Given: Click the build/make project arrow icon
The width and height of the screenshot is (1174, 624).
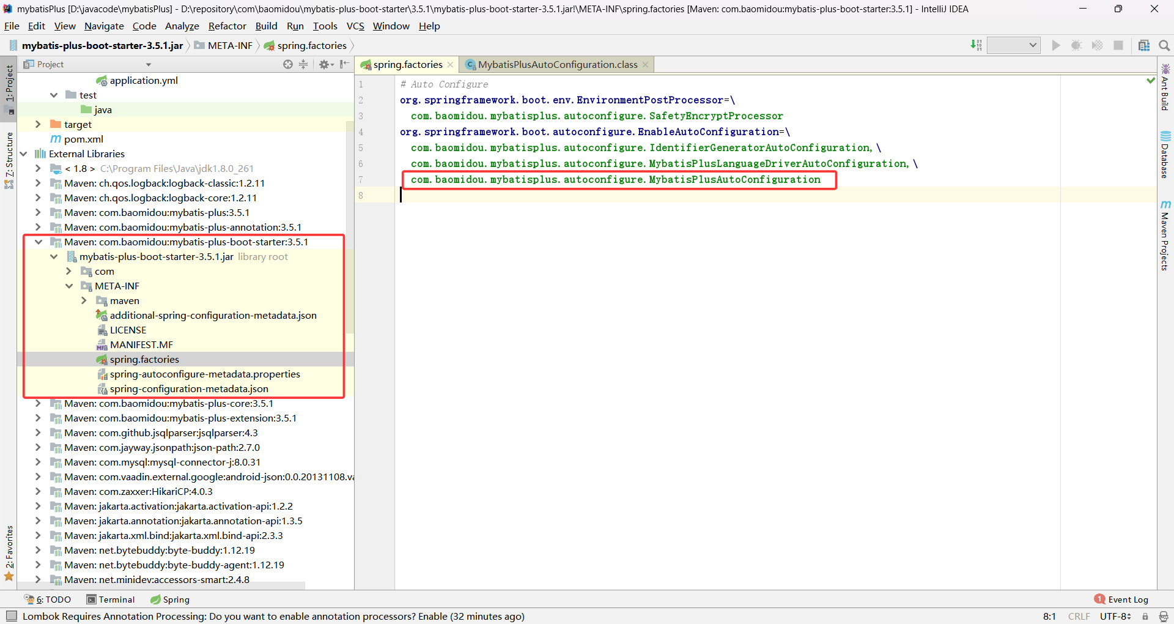Looking at the screenshot, I should click(x=976, y=45).
